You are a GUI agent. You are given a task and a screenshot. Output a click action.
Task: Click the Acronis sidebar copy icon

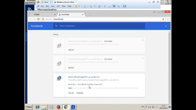[30, 9]
